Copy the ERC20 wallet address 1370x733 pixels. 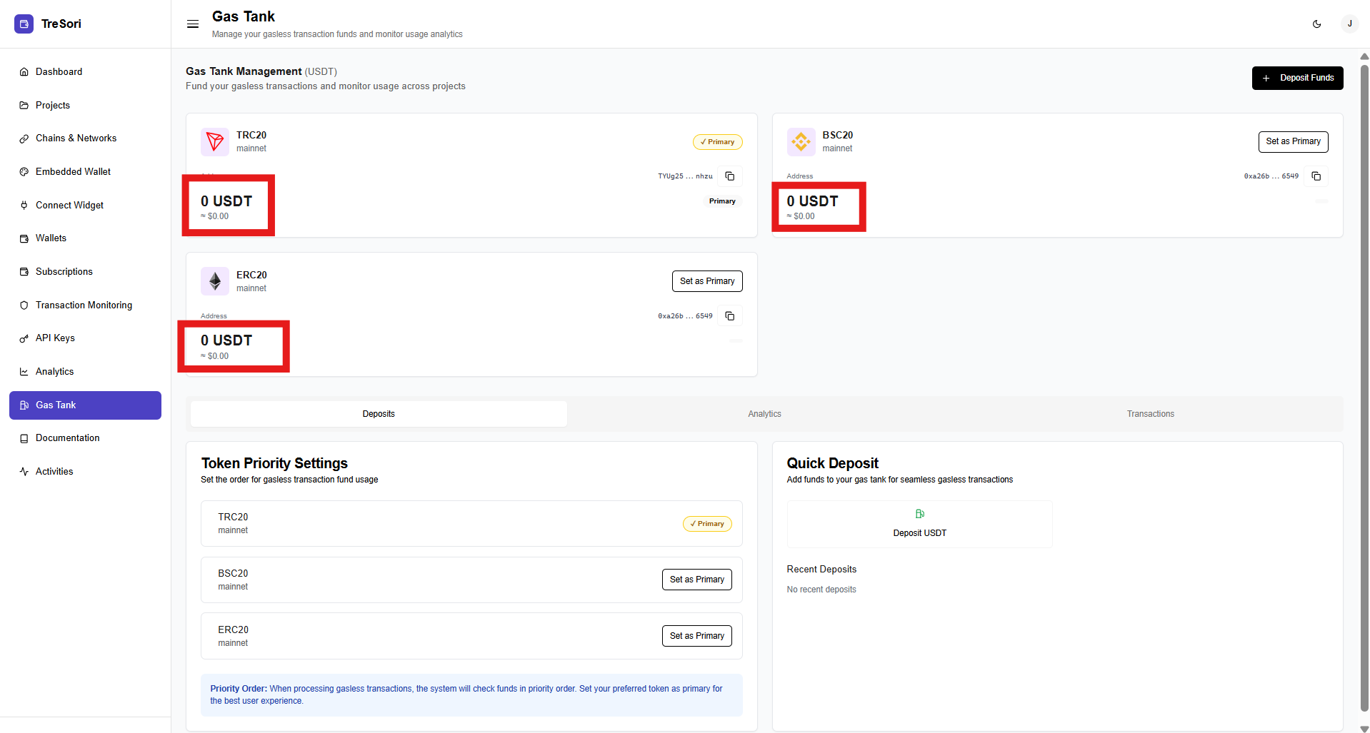(729, 316)
